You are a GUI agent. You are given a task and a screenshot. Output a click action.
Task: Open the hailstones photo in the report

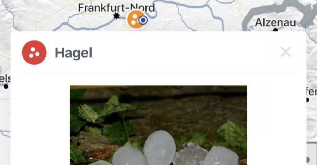[x=158, y=125]
